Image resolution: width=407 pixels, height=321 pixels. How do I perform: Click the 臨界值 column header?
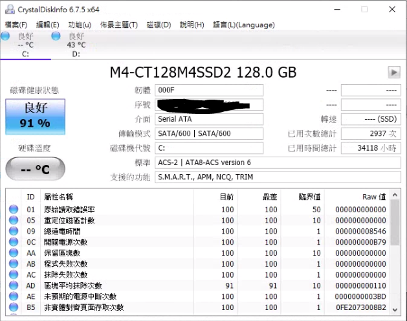tap(302, 197)
